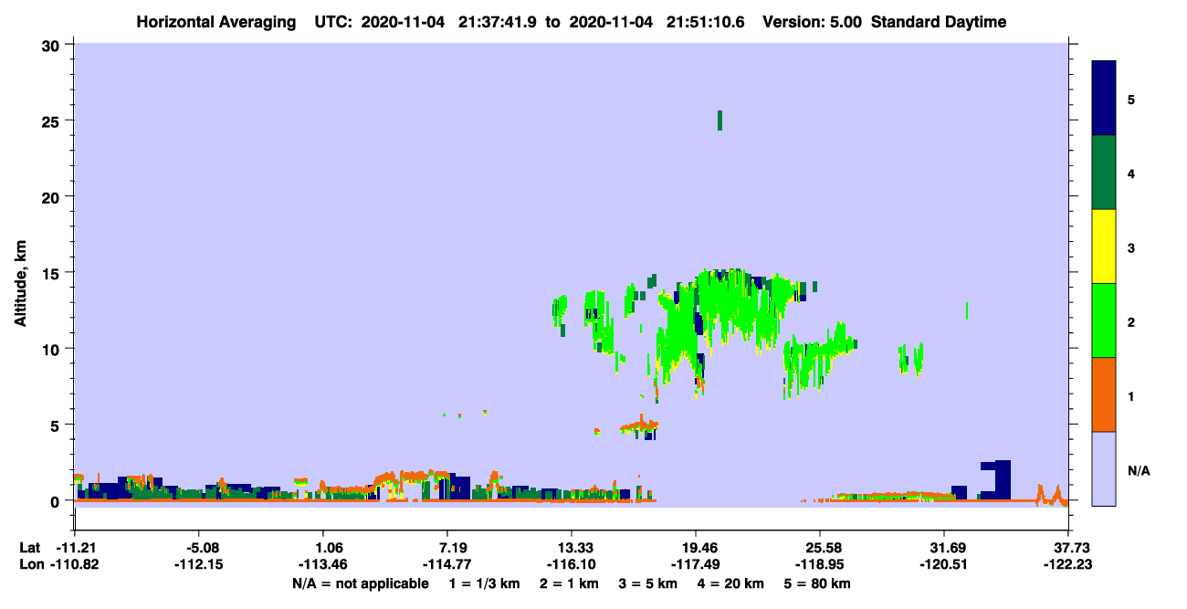Click the colorbar 'N/A' label
The height and width of the screenshot is (609, 1187).
click(x=1139, y=470)
